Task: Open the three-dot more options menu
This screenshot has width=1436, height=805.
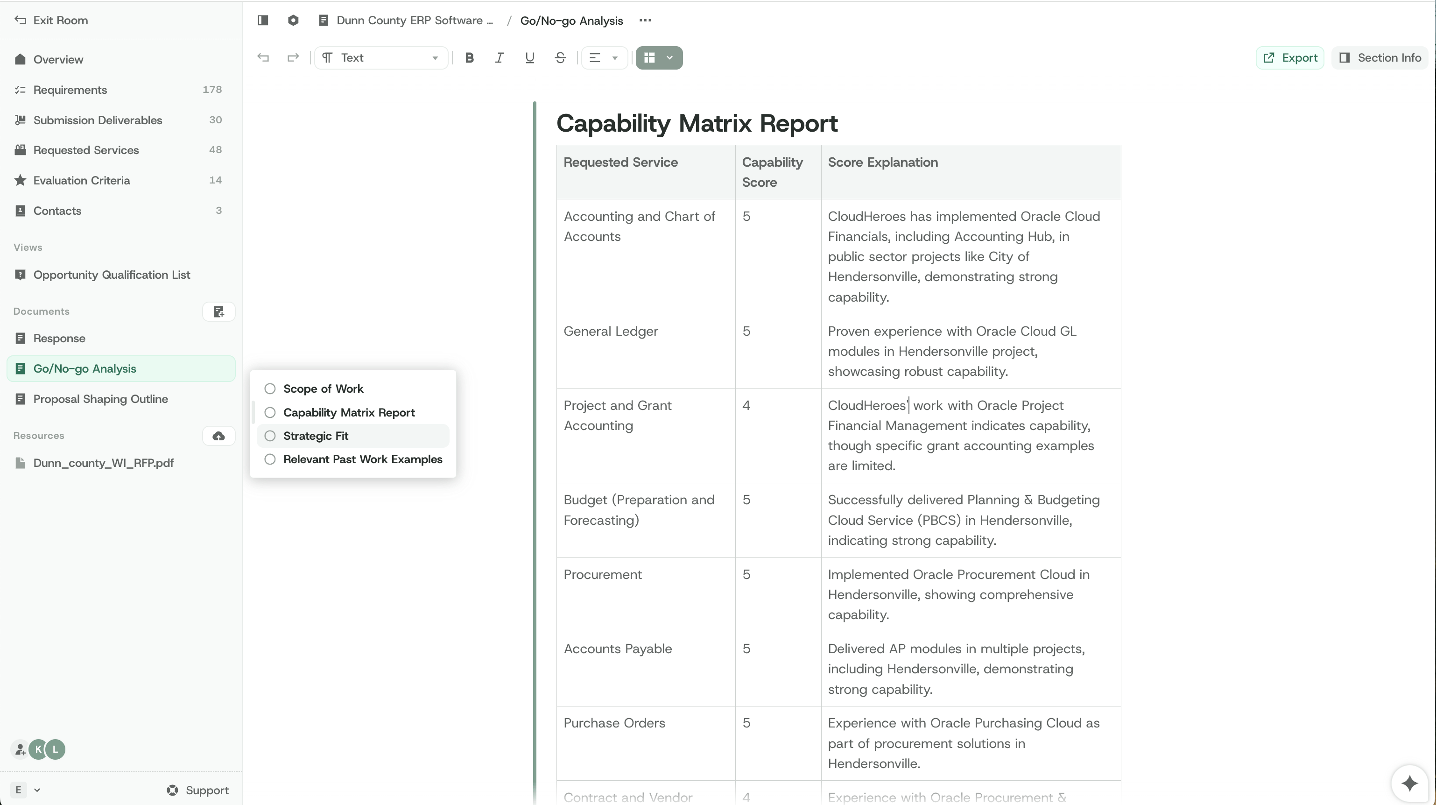Action: coord(645,21)
